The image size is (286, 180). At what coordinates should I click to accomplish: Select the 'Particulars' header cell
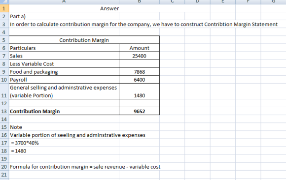[64, 48]
